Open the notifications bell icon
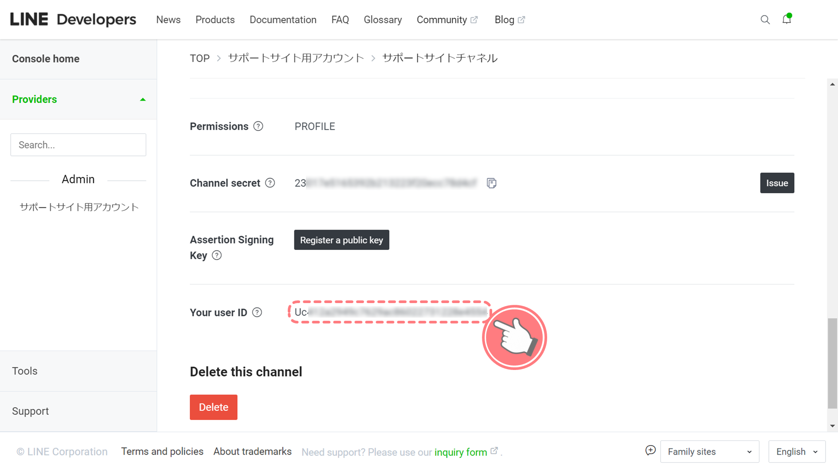This screenshot has width=838, height=471. click(x=787, y=19)
